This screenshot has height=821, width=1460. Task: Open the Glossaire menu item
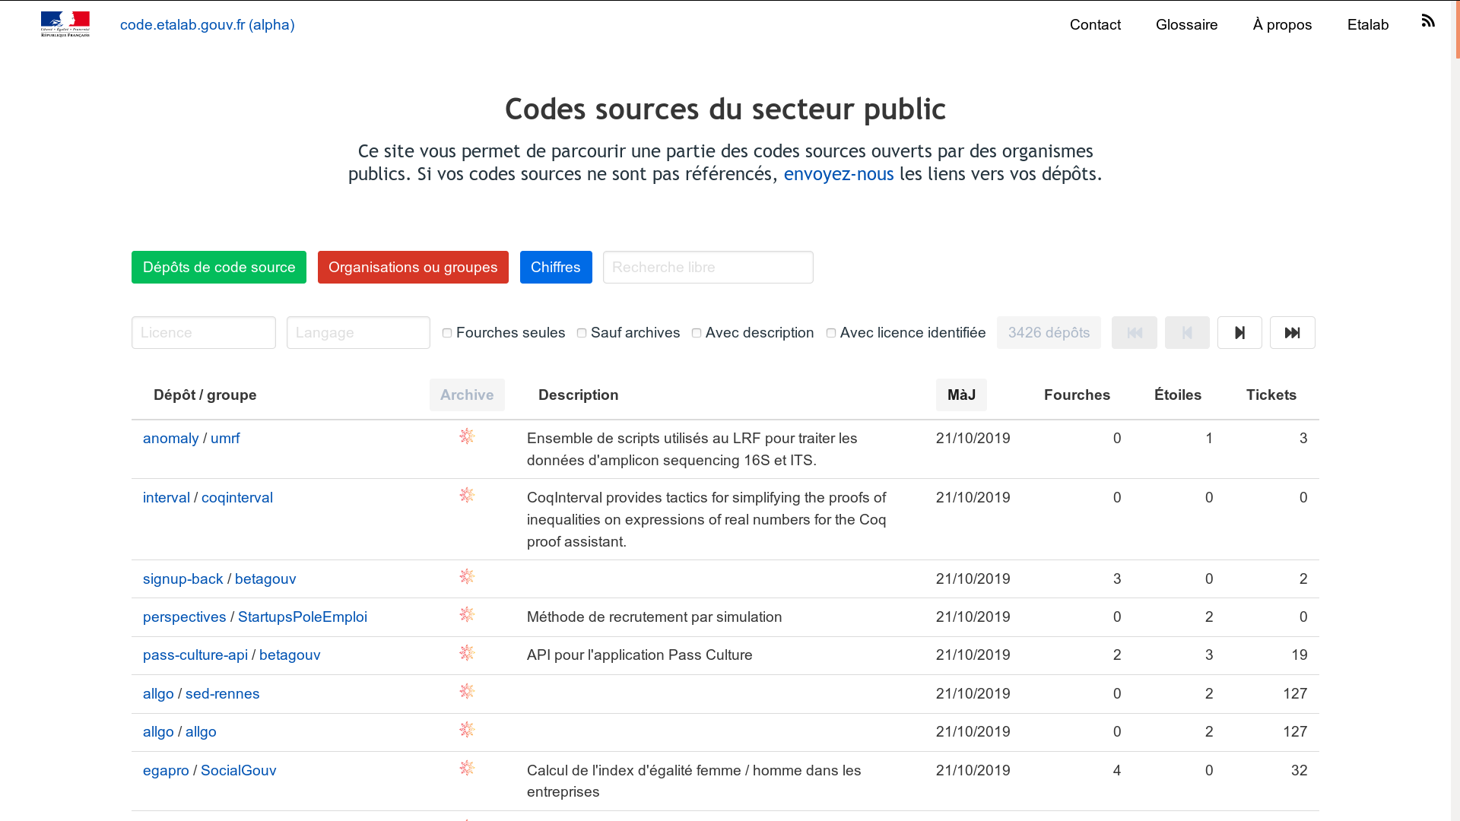(x=1186, y=25)
